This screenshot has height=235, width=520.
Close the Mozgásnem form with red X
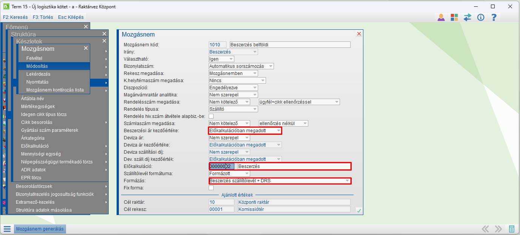click(x=359, y=34)
